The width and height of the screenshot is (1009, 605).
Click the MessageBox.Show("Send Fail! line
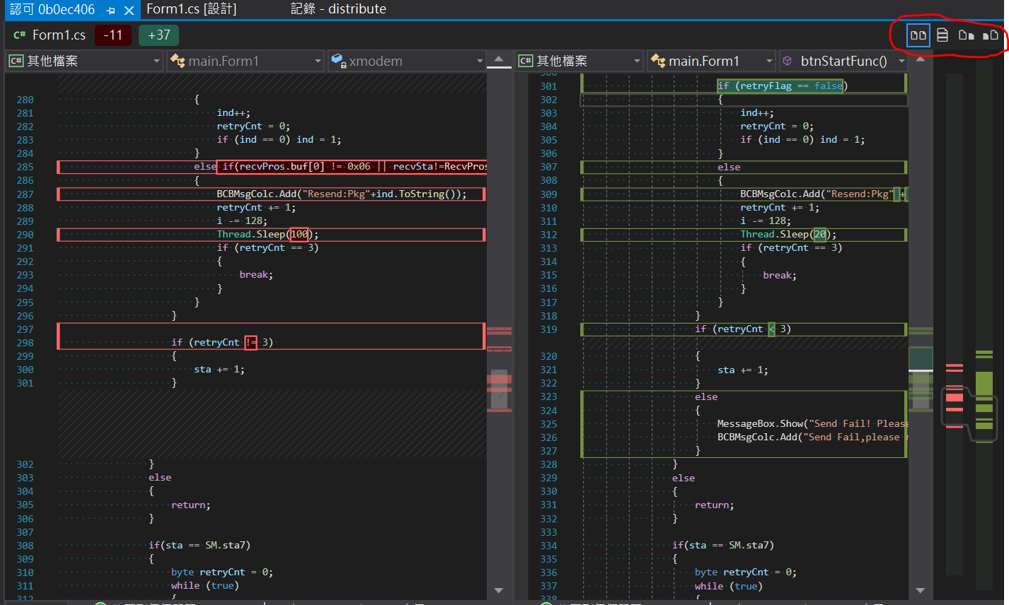coord(812,424)
